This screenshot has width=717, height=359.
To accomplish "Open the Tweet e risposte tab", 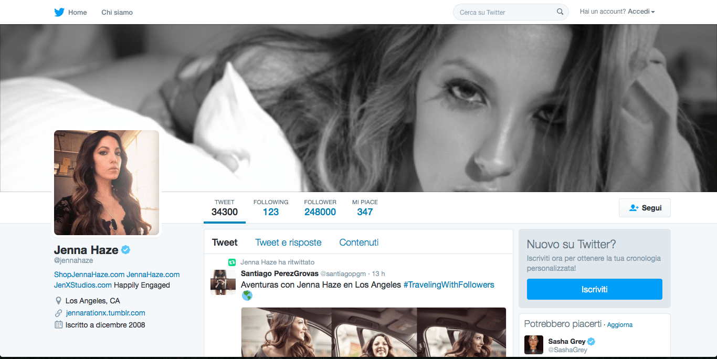I will click(x=288, y=242).
